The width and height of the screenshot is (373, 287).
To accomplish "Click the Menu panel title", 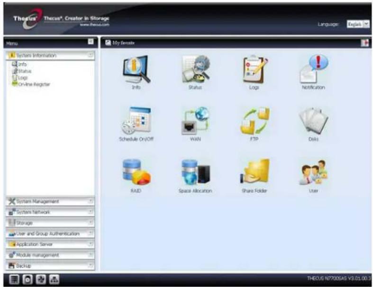I will (x=12, y=44).
